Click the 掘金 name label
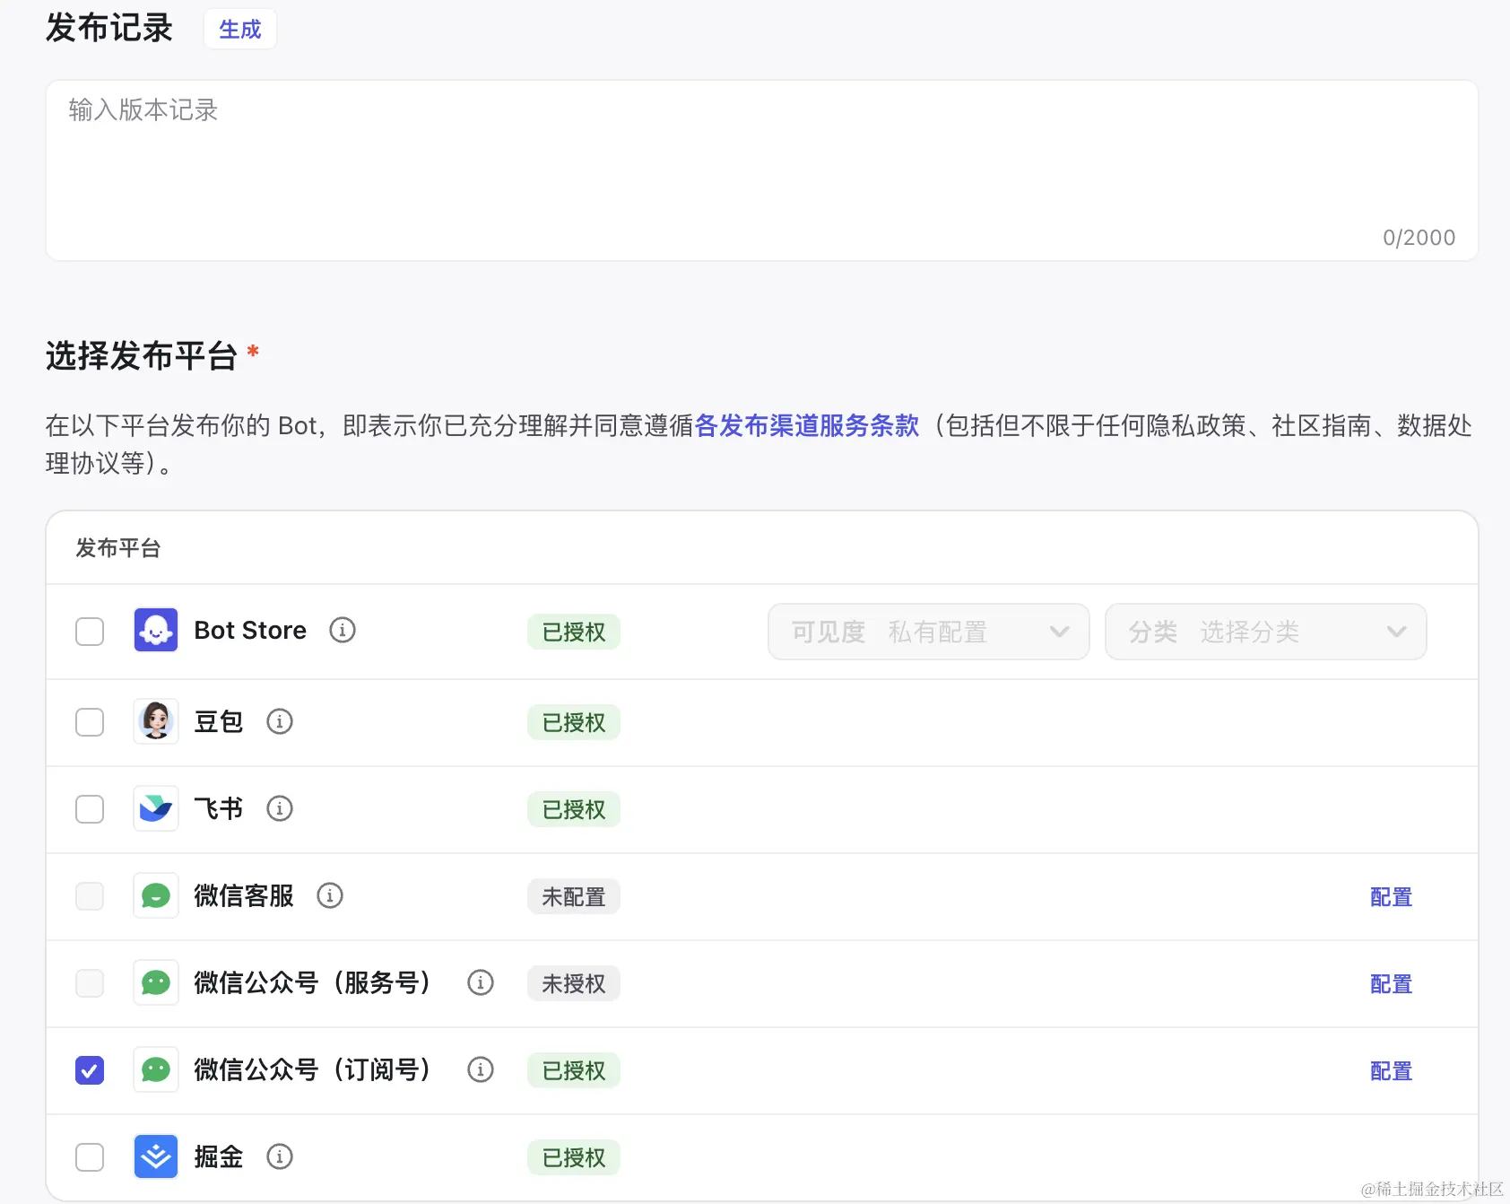Image resolution: width=1510 pixels, height=1204 pixels. [x=219, y=1156]
